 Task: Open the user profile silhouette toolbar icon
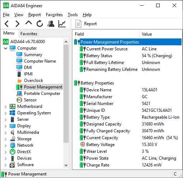[x=51, y=23]
